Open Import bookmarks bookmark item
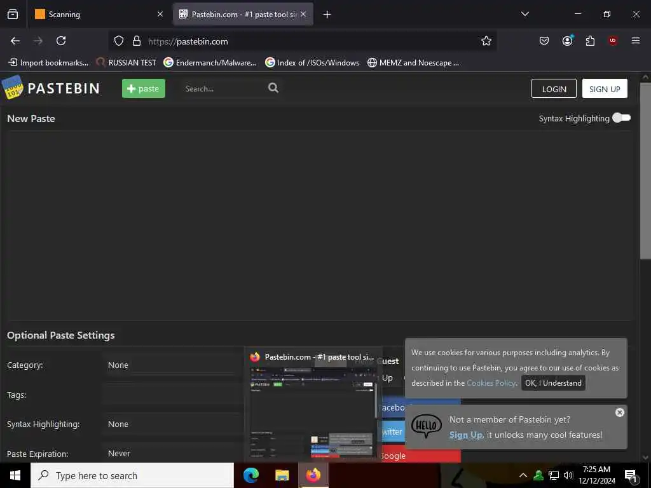Viewport: 651px width, 488px height. point(48,63)
